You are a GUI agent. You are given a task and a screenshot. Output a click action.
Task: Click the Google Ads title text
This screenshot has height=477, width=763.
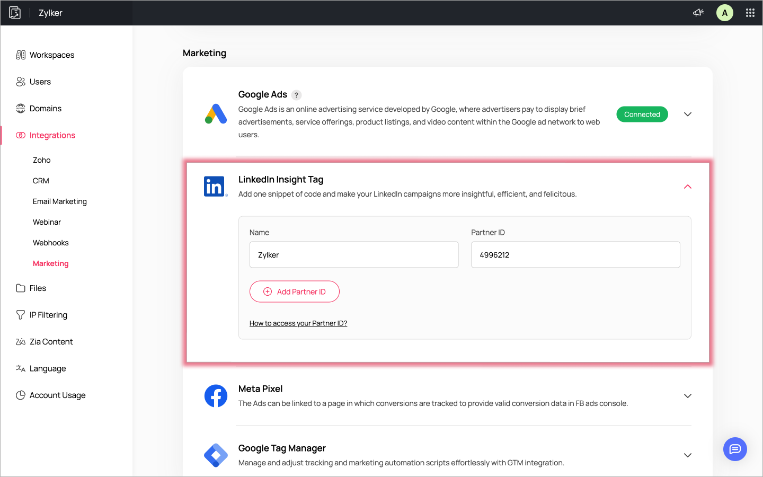(263, 94)
